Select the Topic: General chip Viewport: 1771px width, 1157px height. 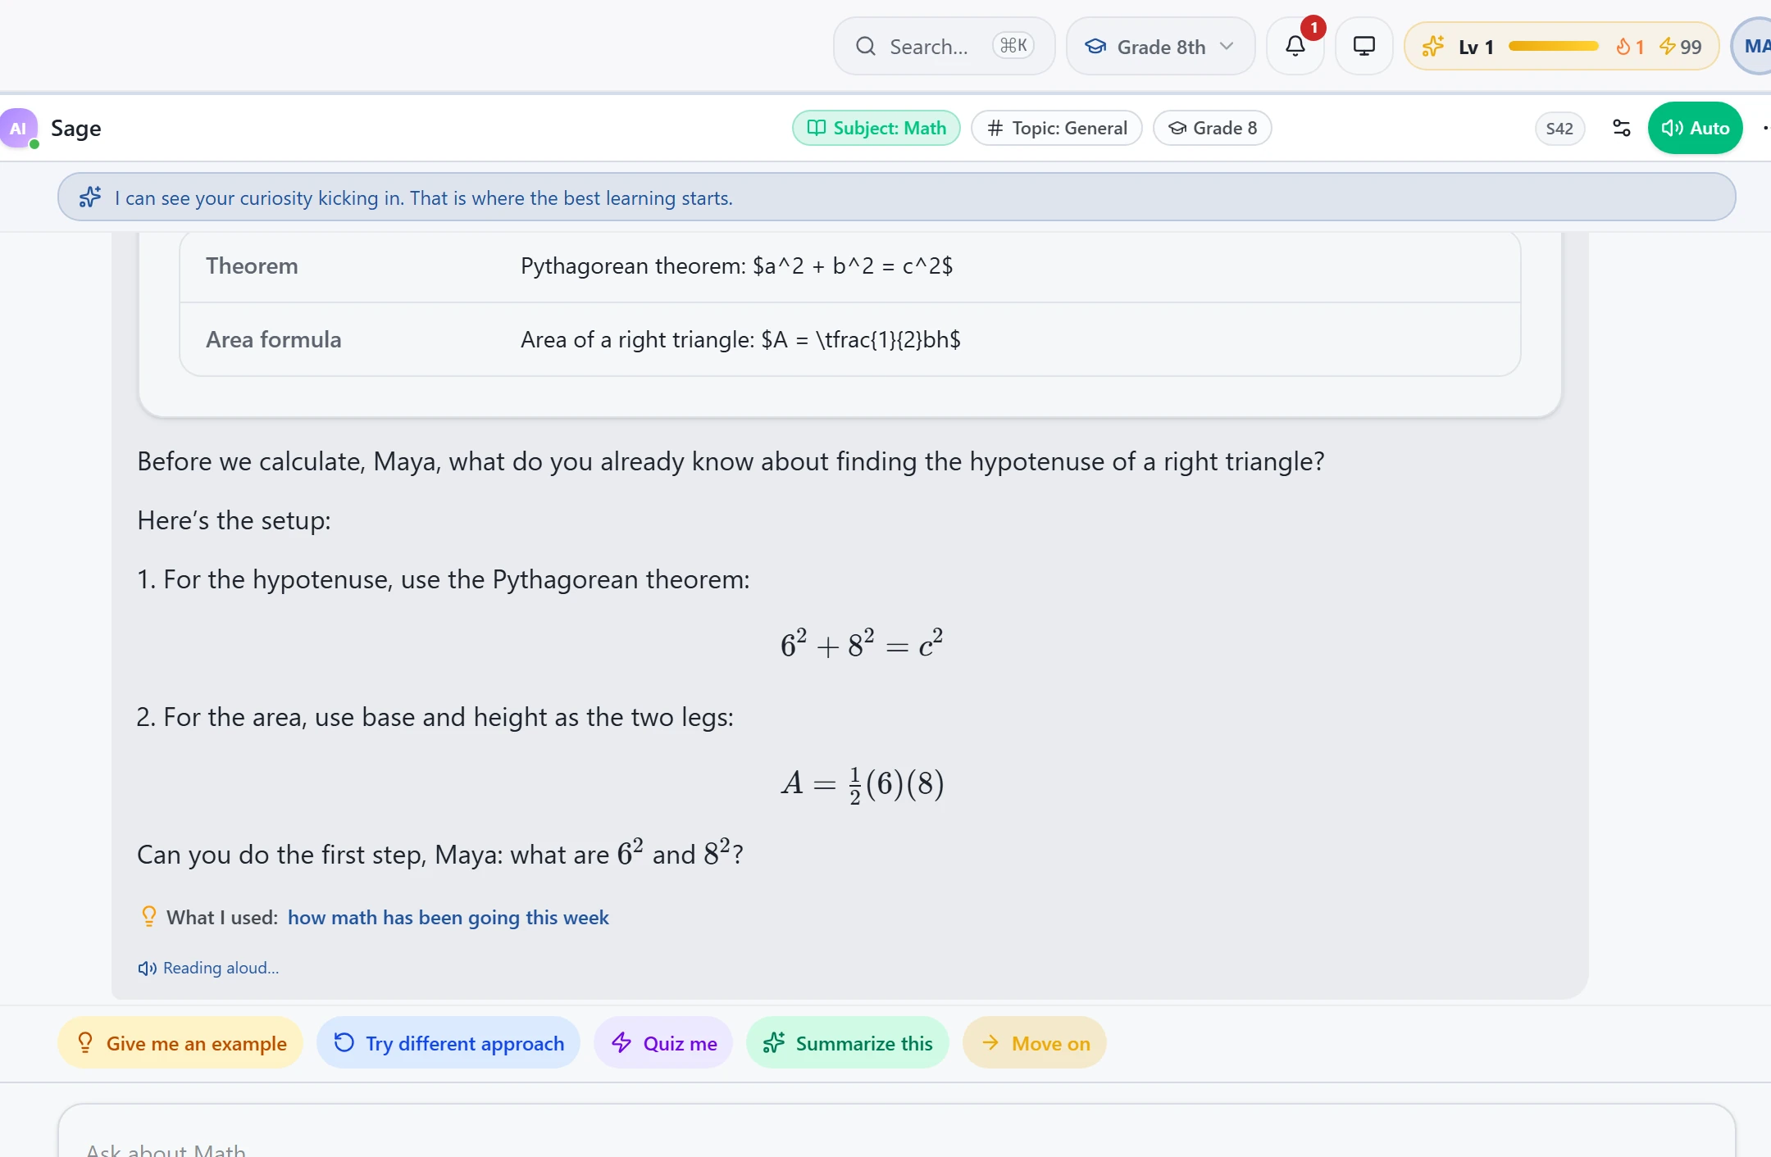click(1057, 128)
